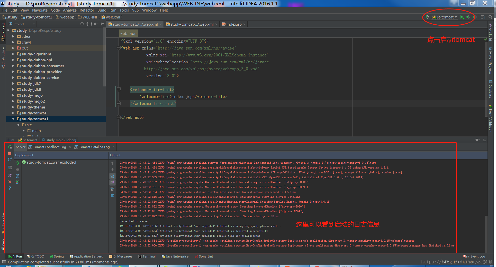496x267 pixels.
Task: Update the st-tomcat application
Action: (10, 160)
